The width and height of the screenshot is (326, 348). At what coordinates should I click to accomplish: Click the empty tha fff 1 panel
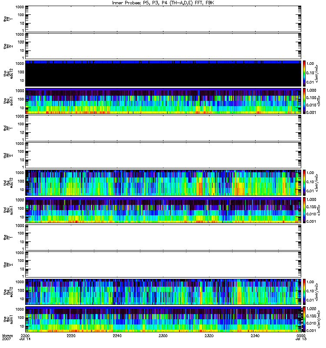pos(163,19)
